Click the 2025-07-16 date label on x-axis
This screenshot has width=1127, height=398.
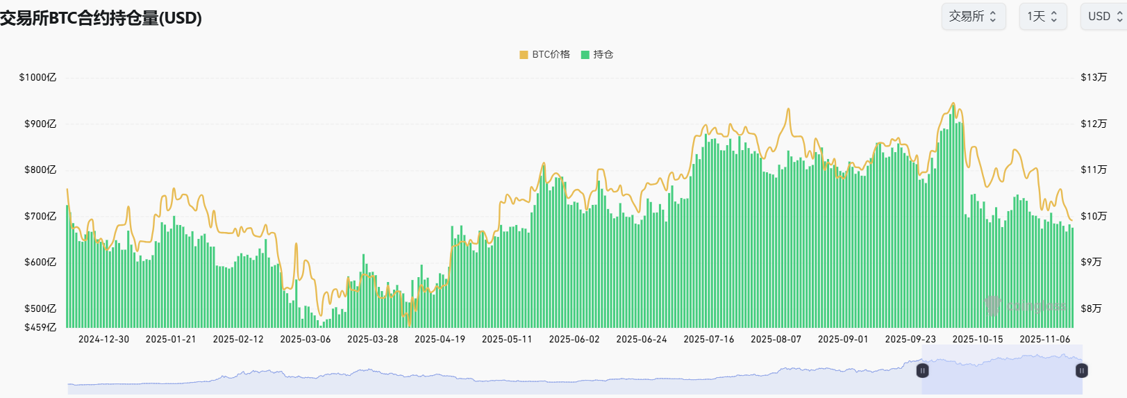pyautogui.click(x=708, y=339)
